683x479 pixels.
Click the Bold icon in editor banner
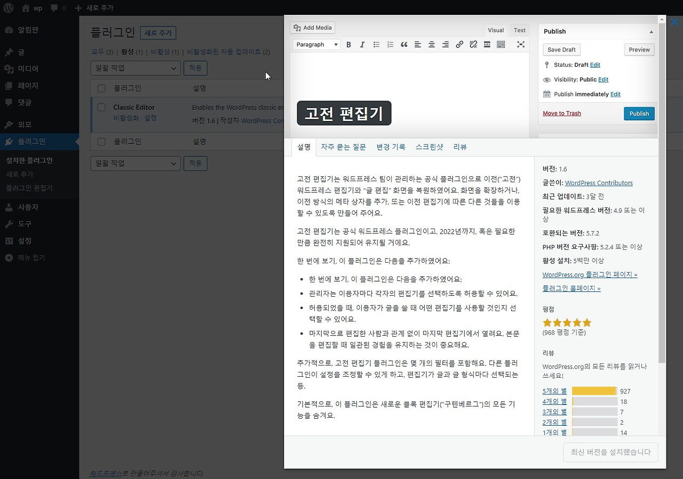(x=348, y=45)
